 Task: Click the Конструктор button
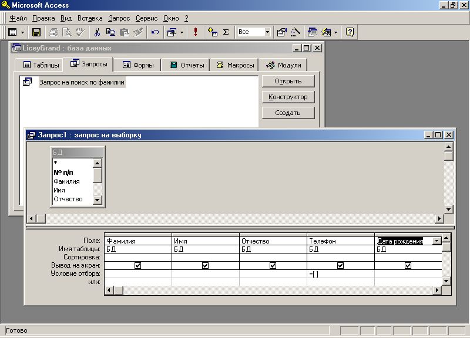288,97
